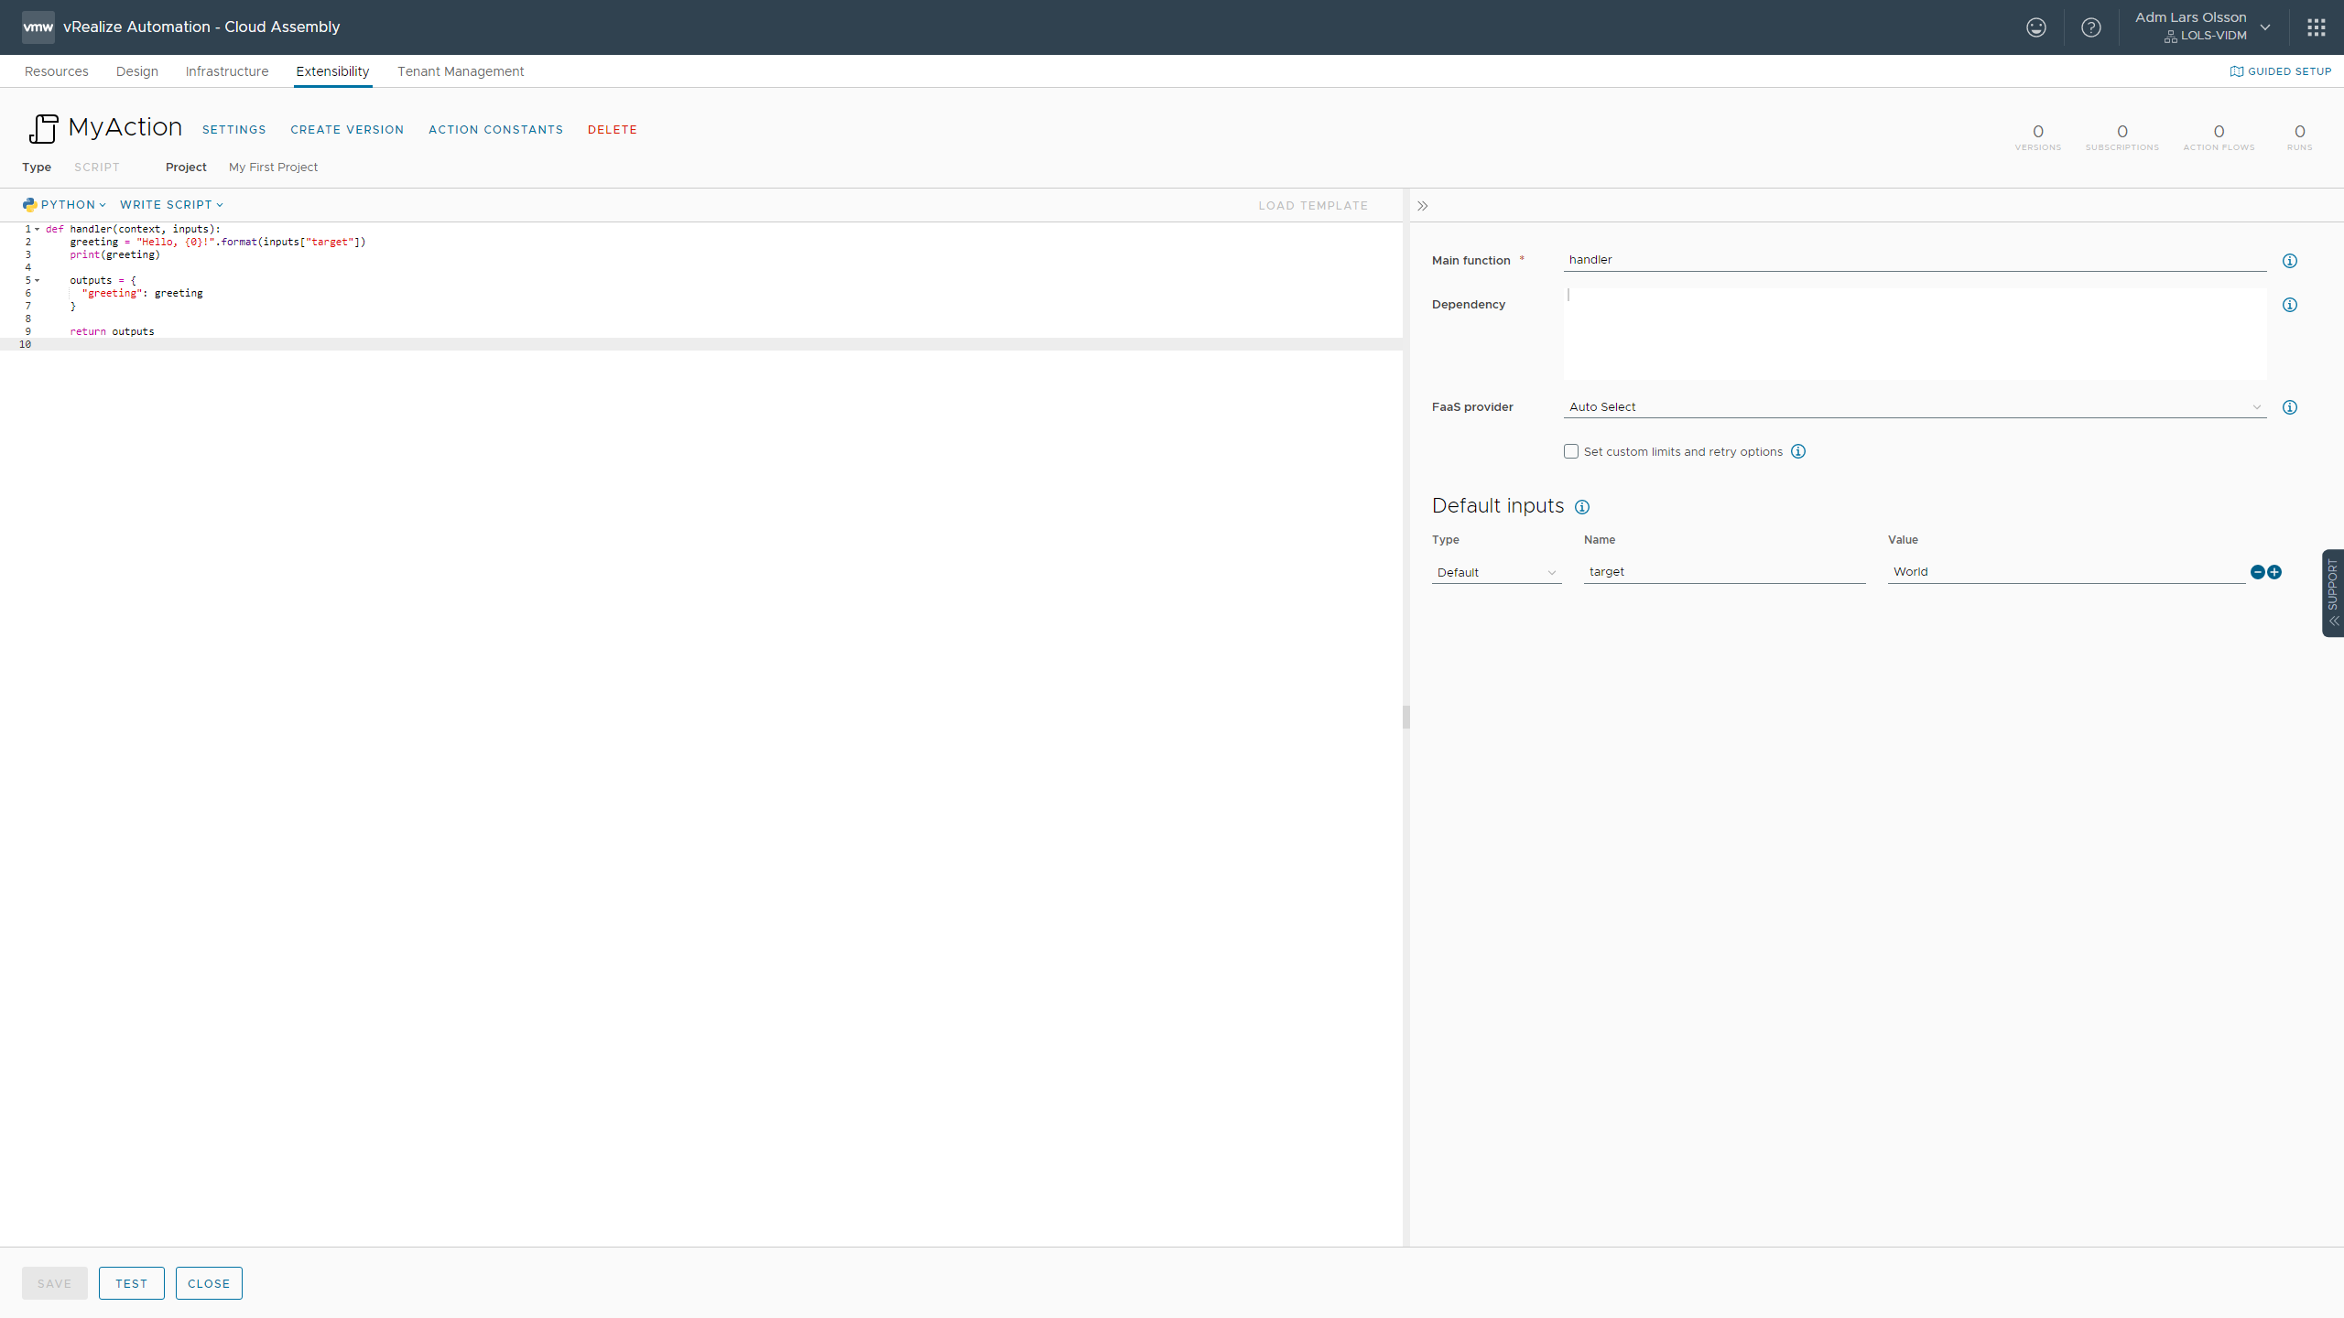
Task: Open the Support side tab
Action: 2333,592
